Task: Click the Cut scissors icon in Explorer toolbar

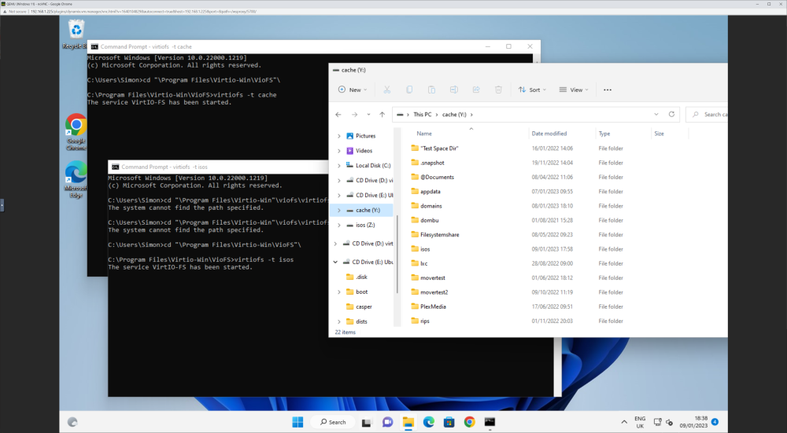Action: click(386, 90)
